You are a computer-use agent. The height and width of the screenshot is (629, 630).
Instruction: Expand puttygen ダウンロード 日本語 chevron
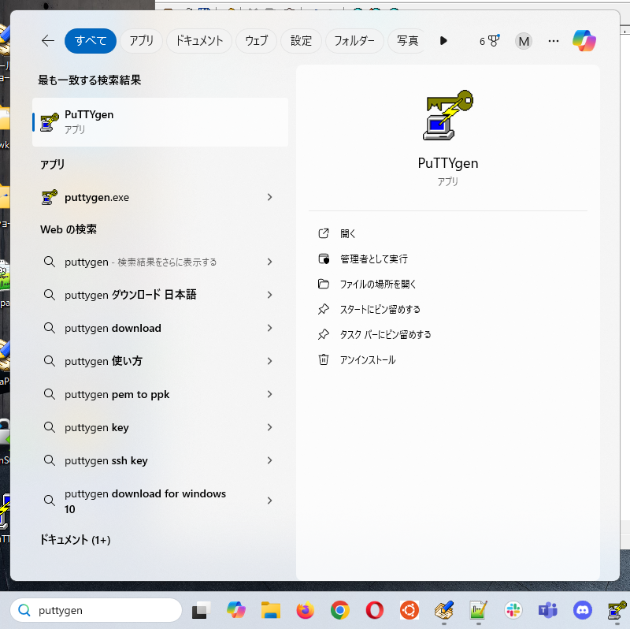269,295
